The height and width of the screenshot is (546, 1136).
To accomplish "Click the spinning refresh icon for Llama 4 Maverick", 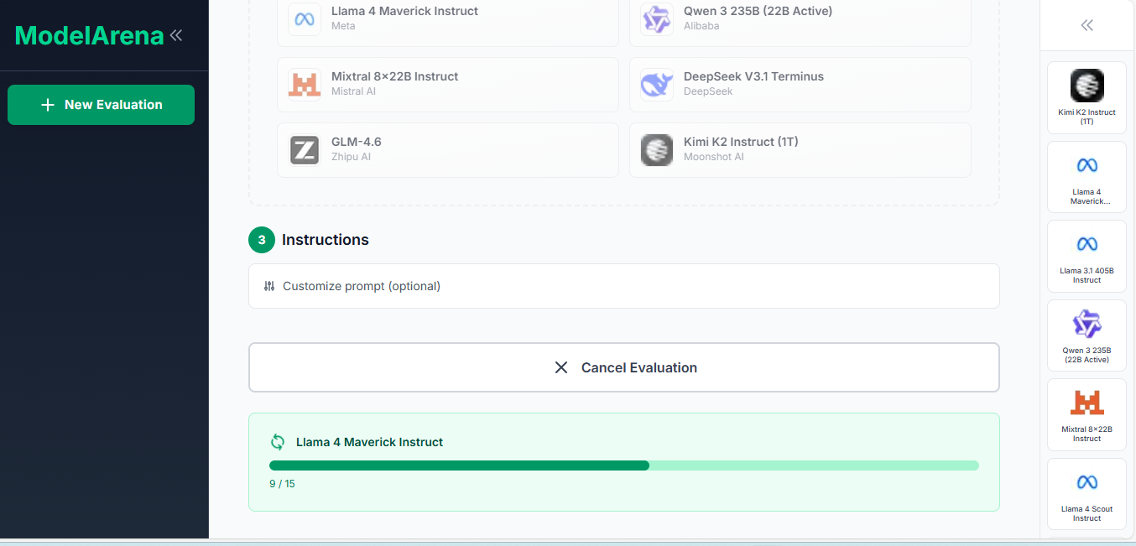I will tap(278, 442).
